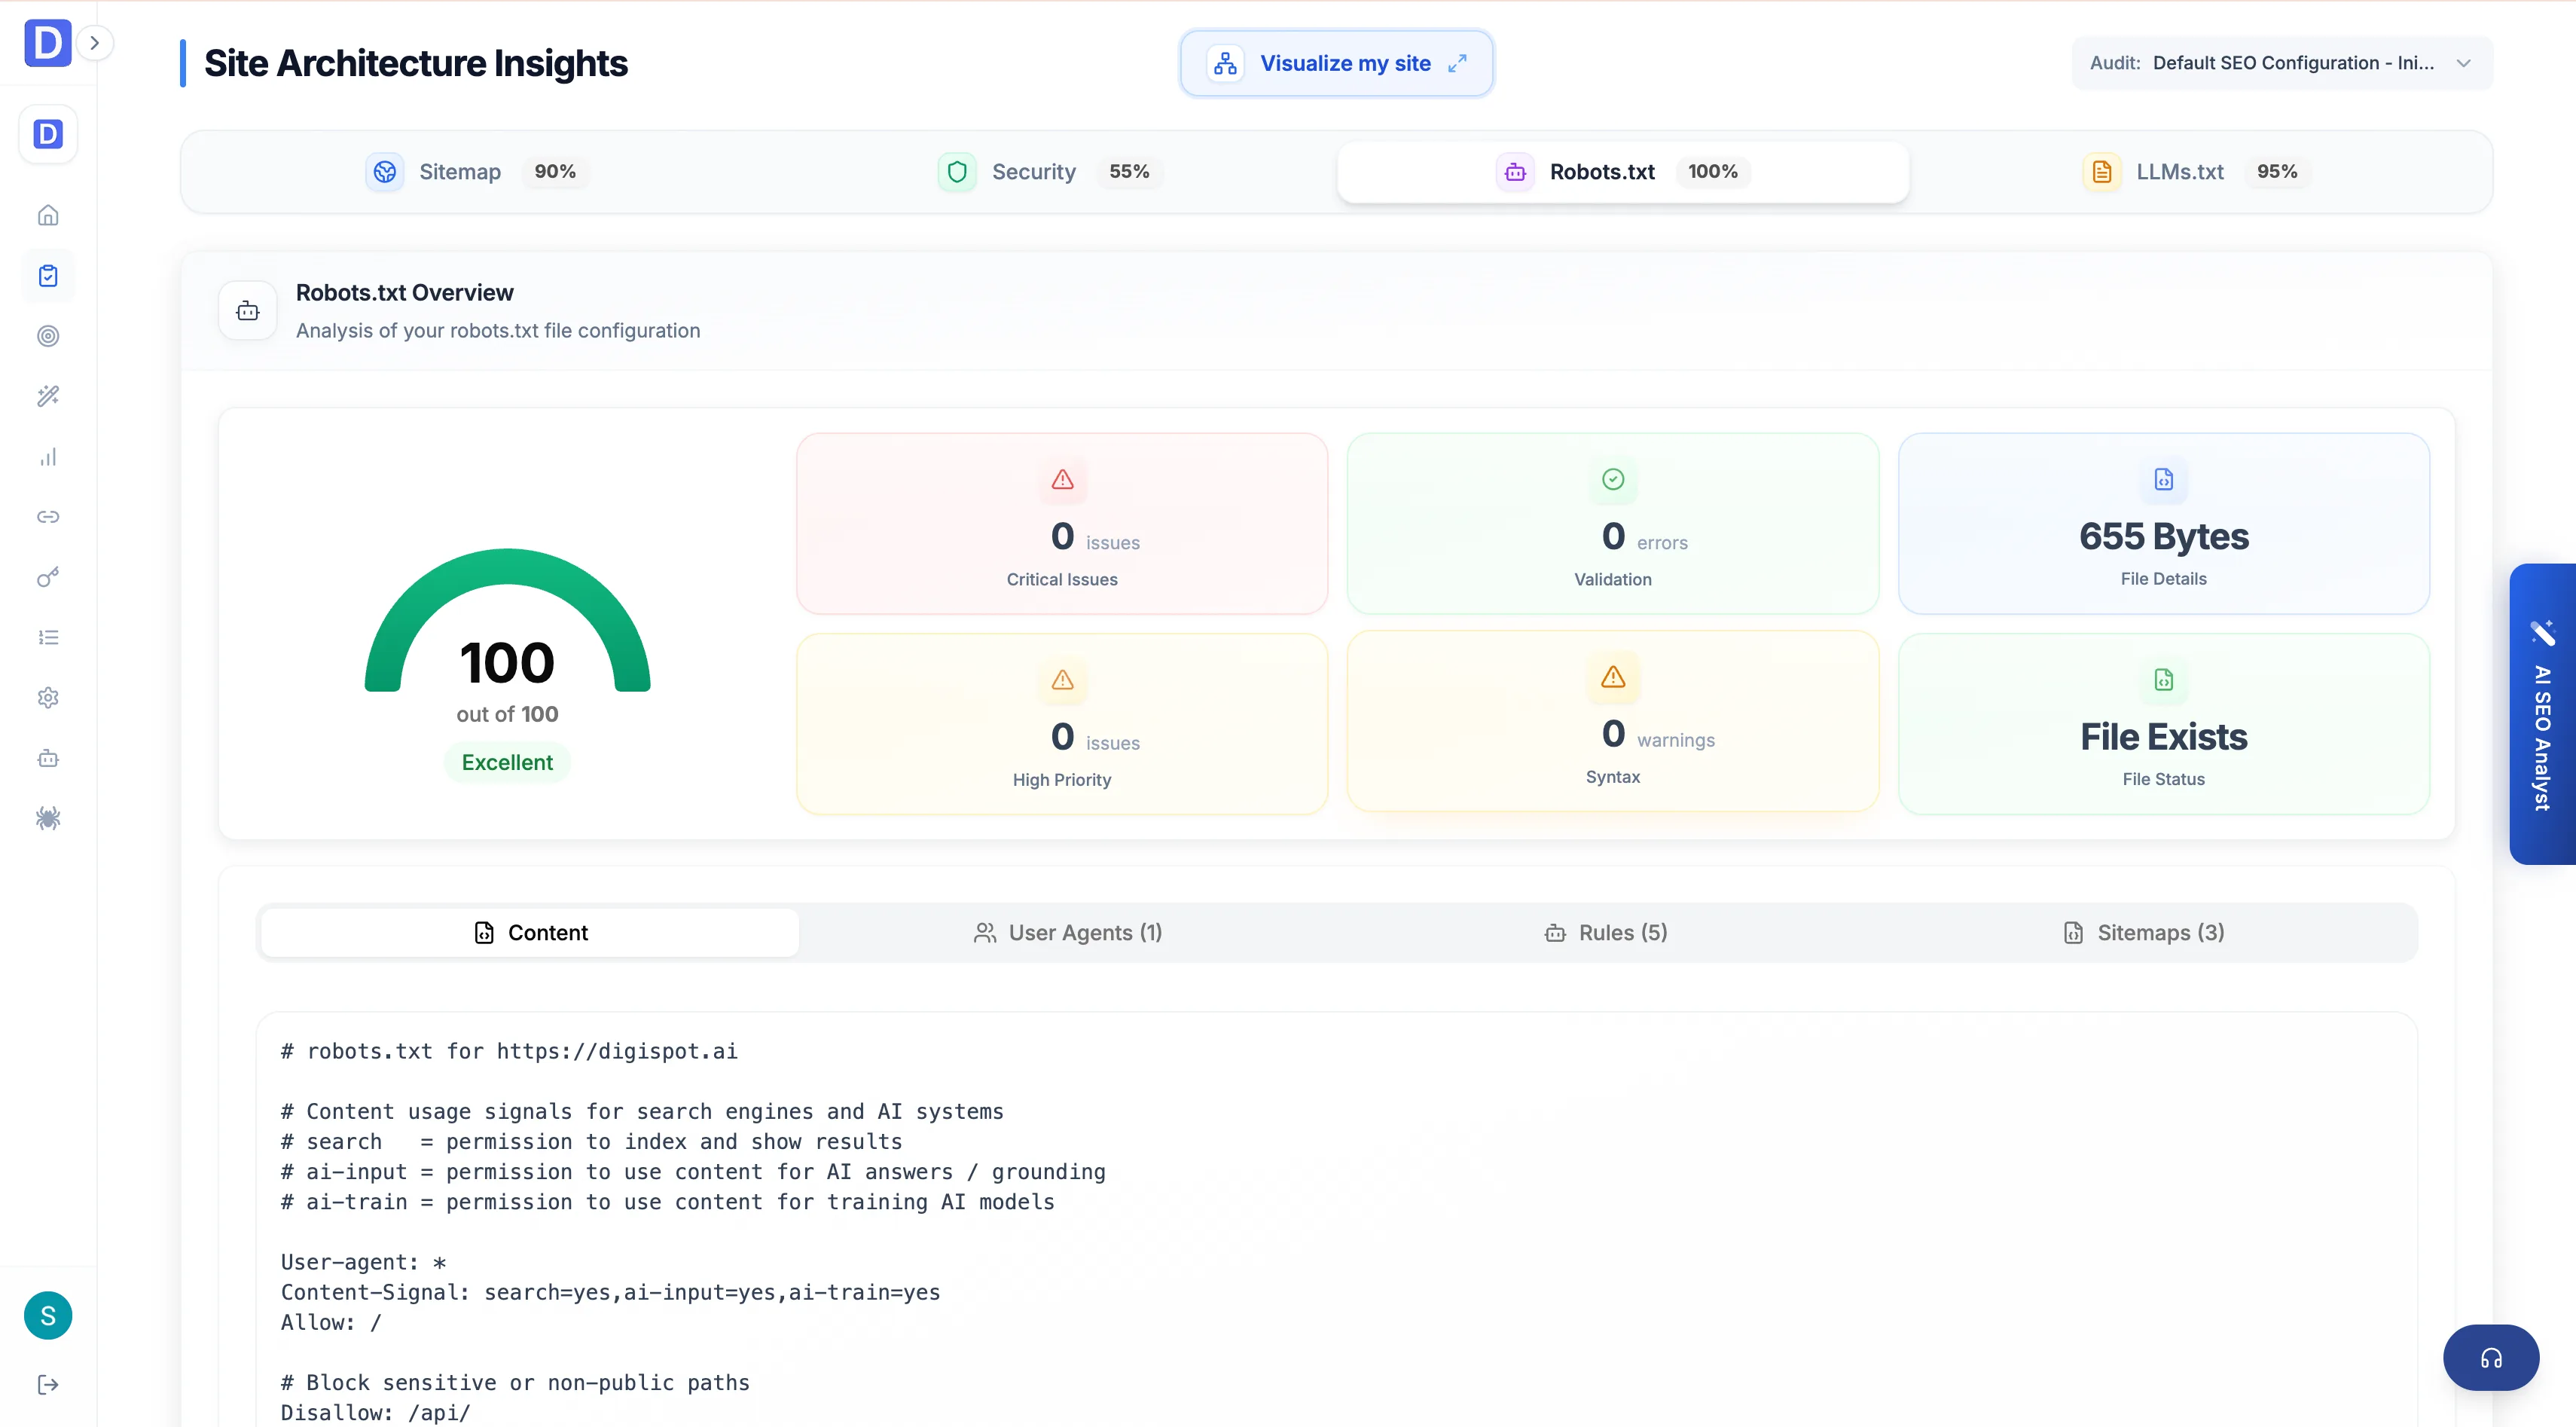Click the S user avatar
This screenshot has width=2576, height=1427.
48,1315
